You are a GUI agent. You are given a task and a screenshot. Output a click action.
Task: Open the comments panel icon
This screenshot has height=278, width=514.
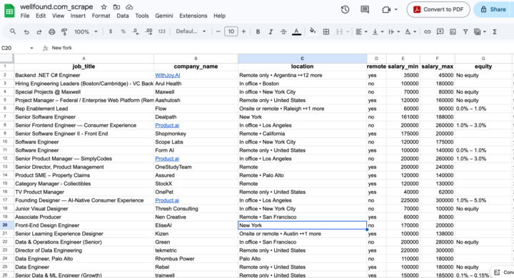pyautogui.click(x=365, y=9)
